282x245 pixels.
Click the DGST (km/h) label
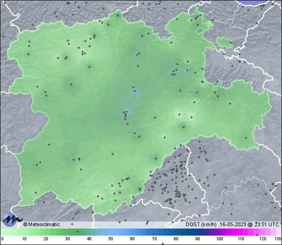[x=201, y=224]
